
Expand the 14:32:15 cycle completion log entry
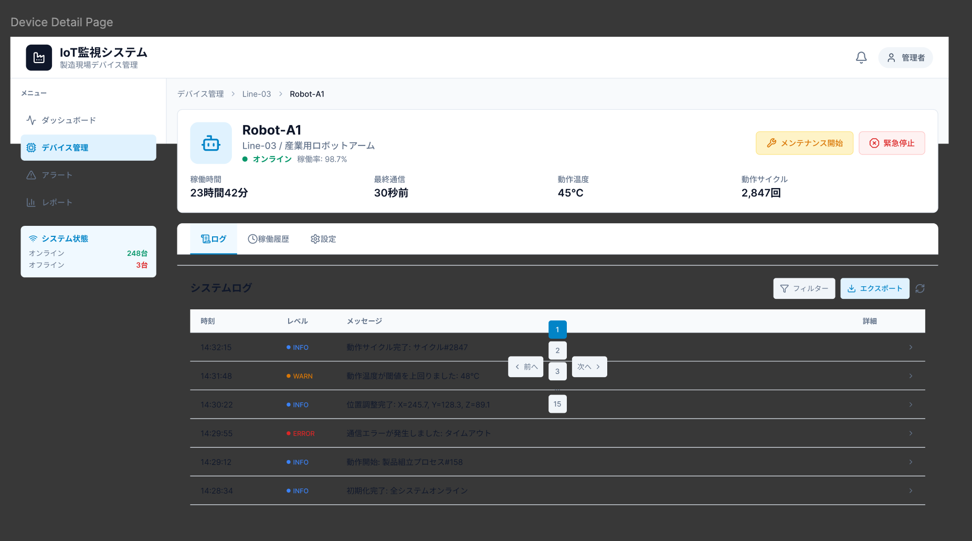click(x=911, y=347)
